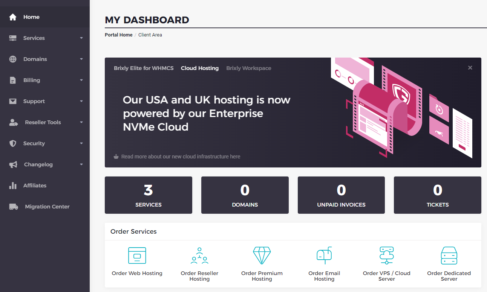Open the Security sidebar menu label
487x292 pixels.
pos(34,143)
